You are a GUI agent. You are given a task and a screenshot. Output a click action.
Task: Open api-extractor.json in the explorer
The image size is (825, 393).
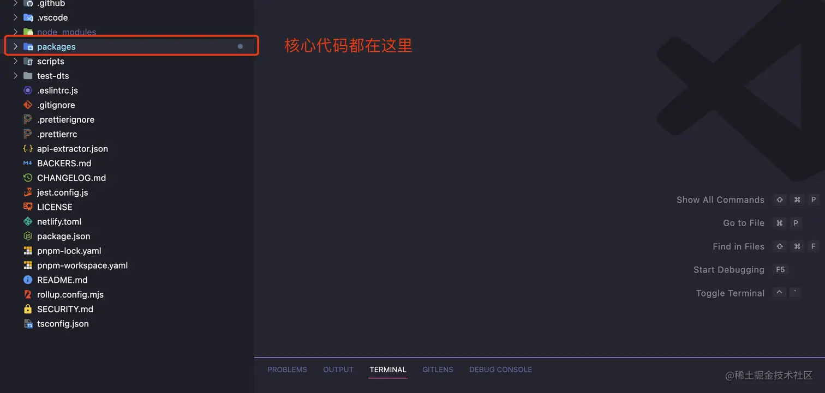pos(73,149)
